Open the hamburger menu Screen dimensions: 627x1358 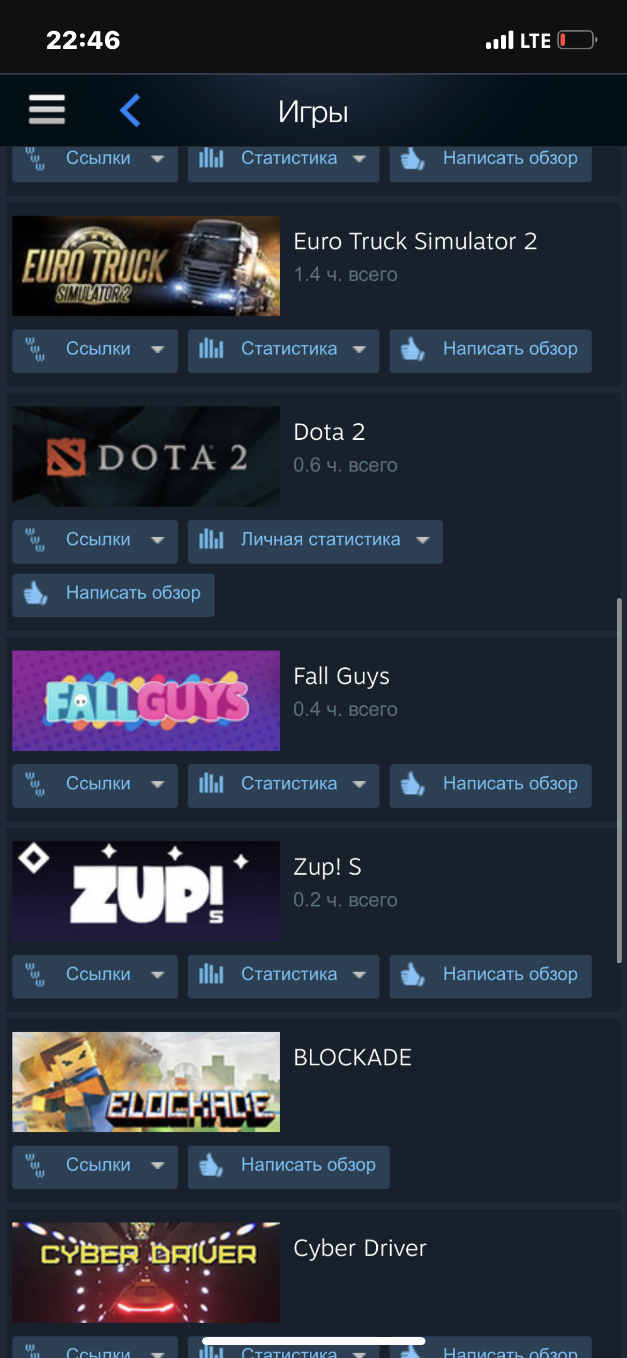point(47,109)
